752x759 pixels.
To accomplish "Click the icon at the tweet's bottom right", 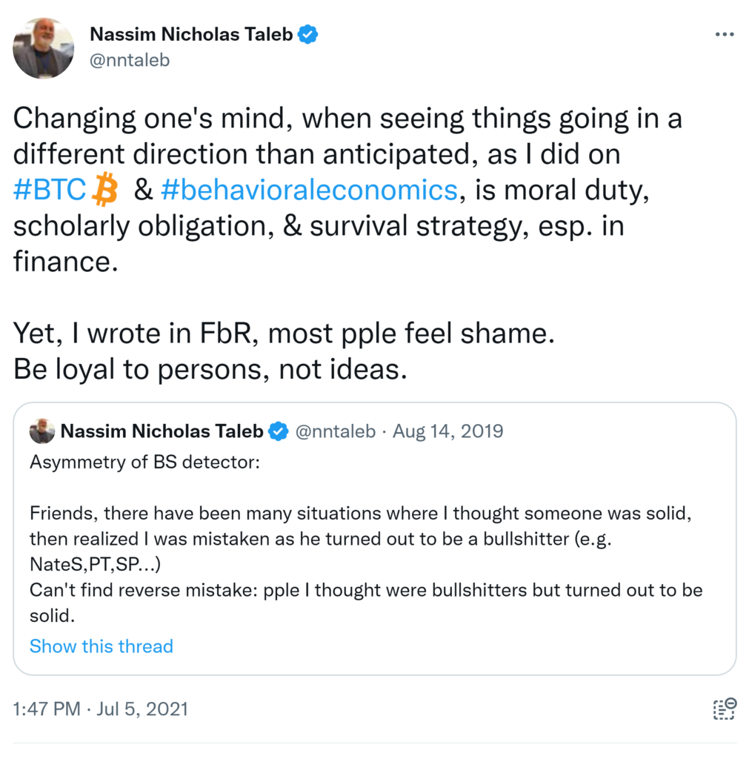I will point(724,709).
